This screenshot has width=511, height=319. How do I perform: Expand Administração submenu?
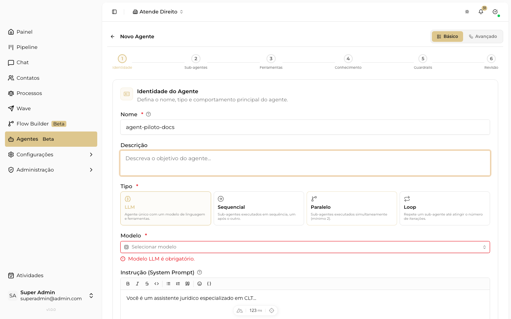(x=51, y=170)
